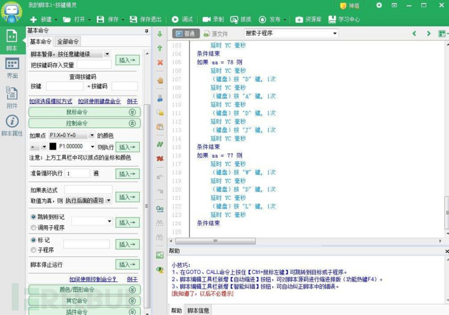Image resolution: width=449 pixels, height=315 pixels.
Task: Select the 调用子程序 radio button
Action: pos(33,228)
